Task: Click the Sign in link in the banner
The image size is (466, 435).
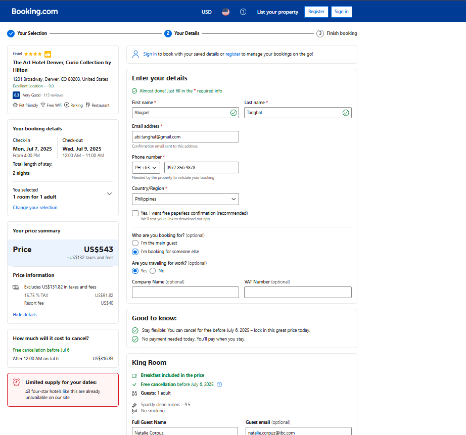Action: pyautogui.click(x=150, y=54)
